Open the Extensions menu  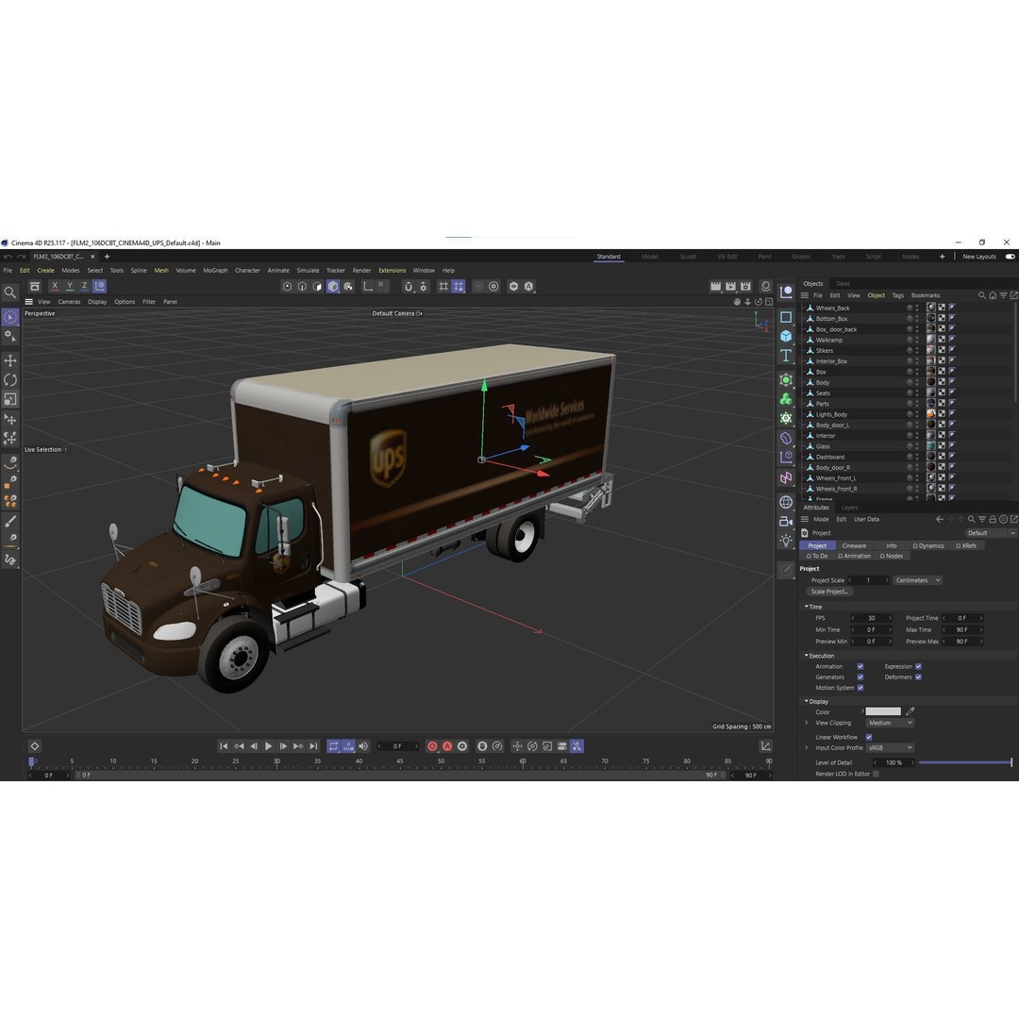(392, 271)
